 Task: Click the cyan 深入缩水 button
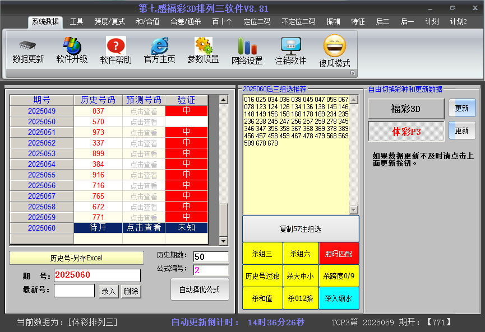(339, 298)
